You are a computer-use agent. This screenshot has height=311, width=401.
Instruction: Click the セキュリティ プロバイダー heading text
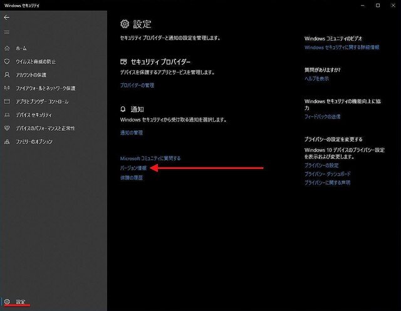point(160,62)
